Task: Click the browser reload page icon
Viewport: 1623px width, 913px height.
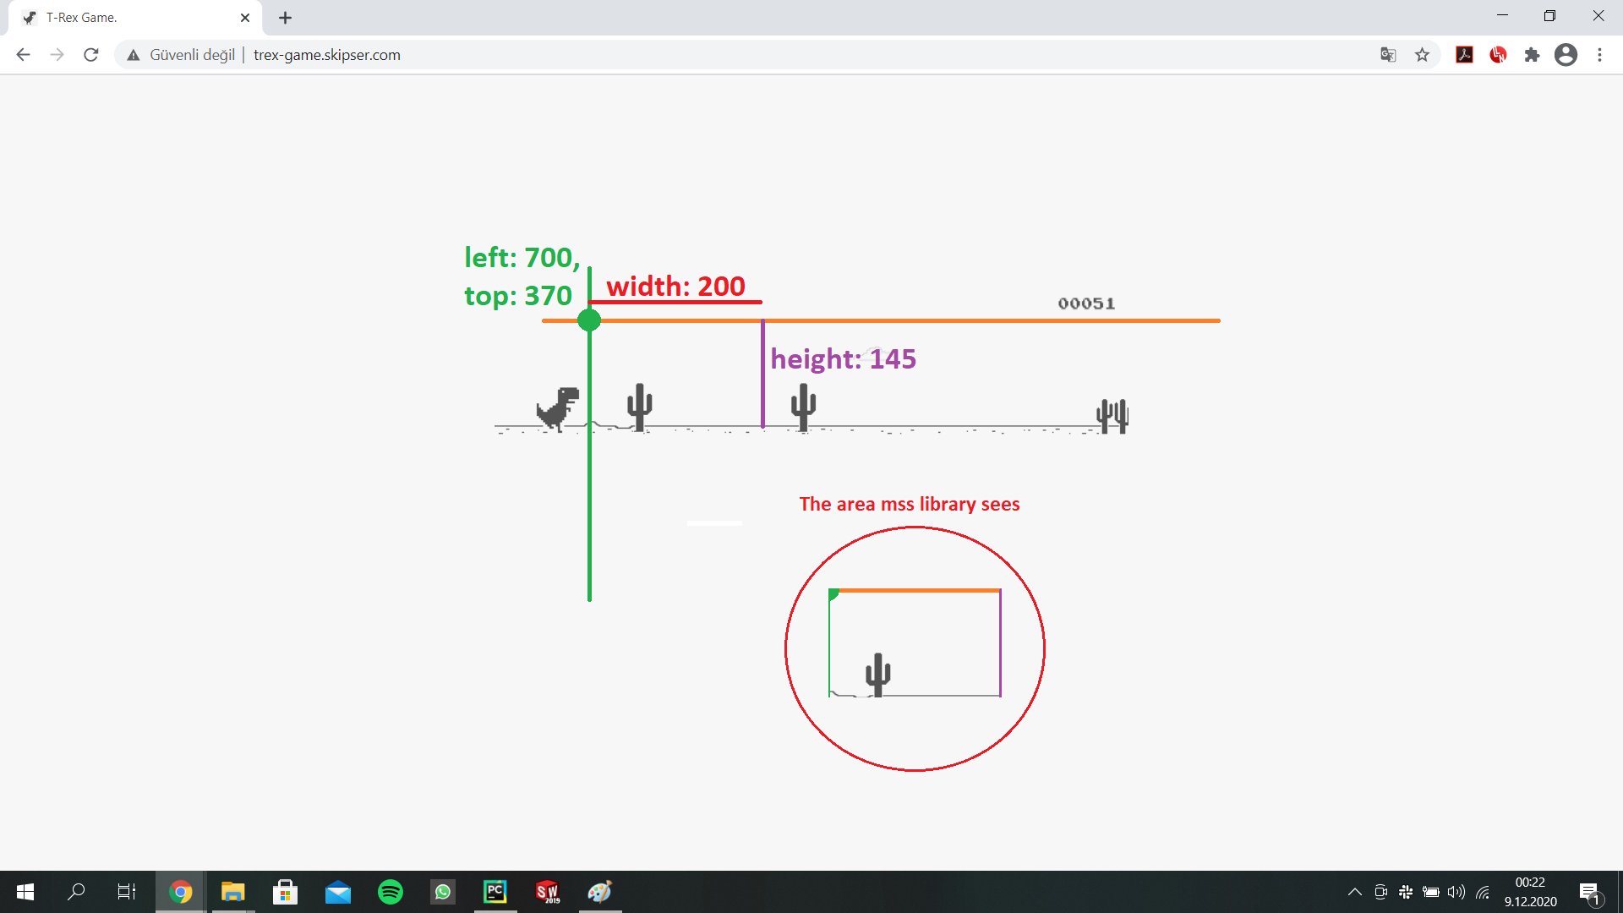Action: click(91, 55)
